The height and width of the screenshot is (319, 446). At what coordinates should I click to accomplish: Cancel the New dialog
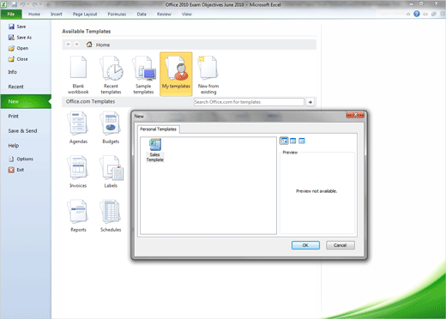point(341,245)
